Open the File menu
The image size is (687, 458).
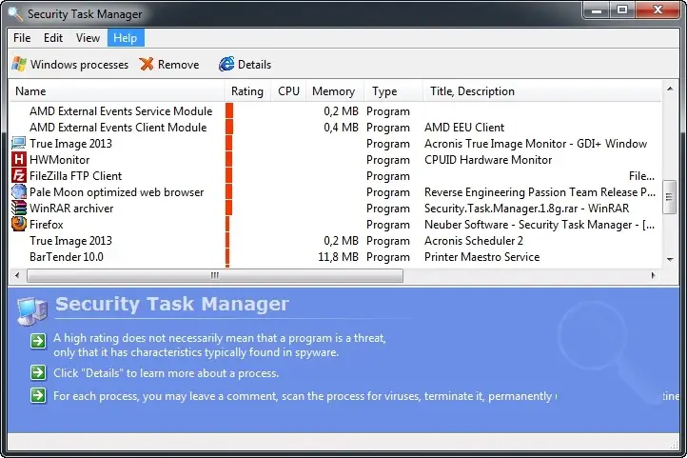[22, 38]
